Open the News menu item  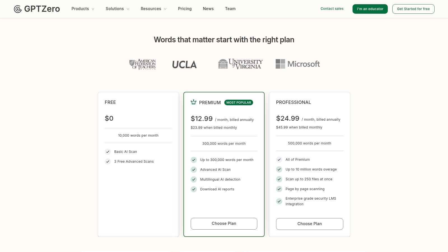click(x=208, y=9)
